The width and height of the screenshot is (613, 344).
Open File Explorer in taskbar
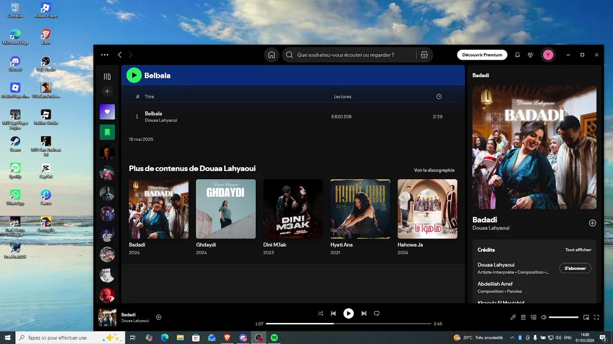(x=180, y=338)
